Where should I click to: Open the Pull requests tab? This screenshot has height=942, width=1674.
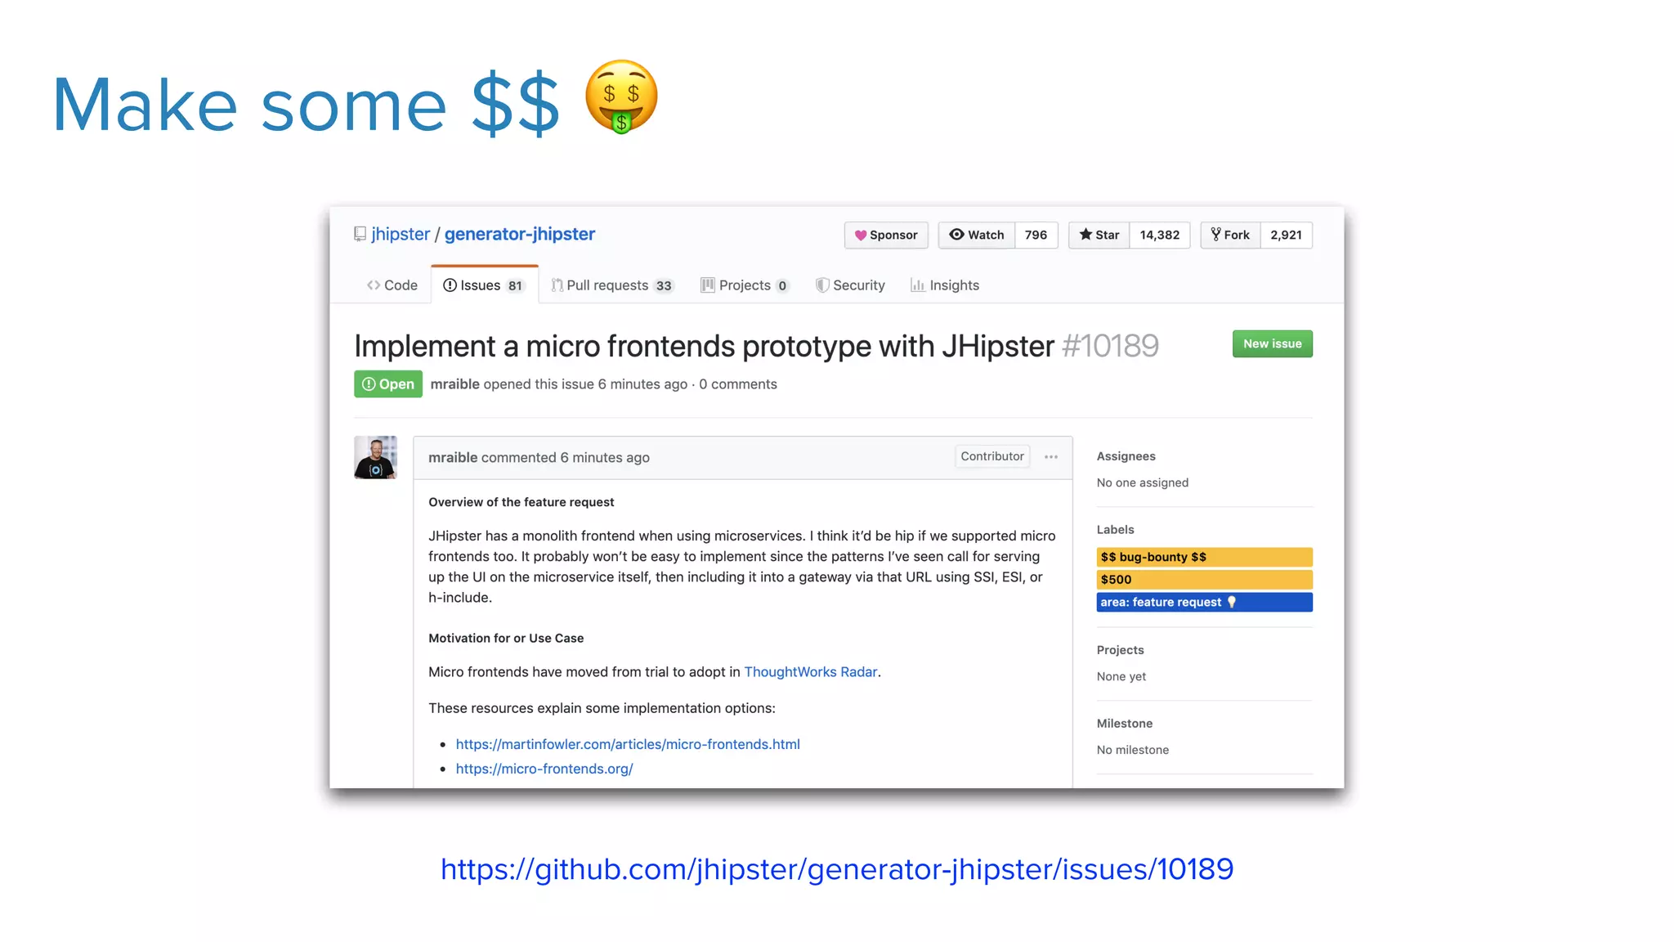point(612,285)
